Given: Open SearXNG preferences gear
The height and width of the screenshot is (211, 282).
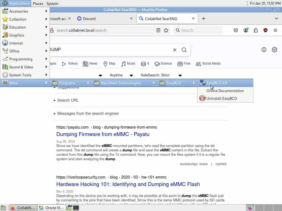Looking at the screenshot, I should [275, 50].
